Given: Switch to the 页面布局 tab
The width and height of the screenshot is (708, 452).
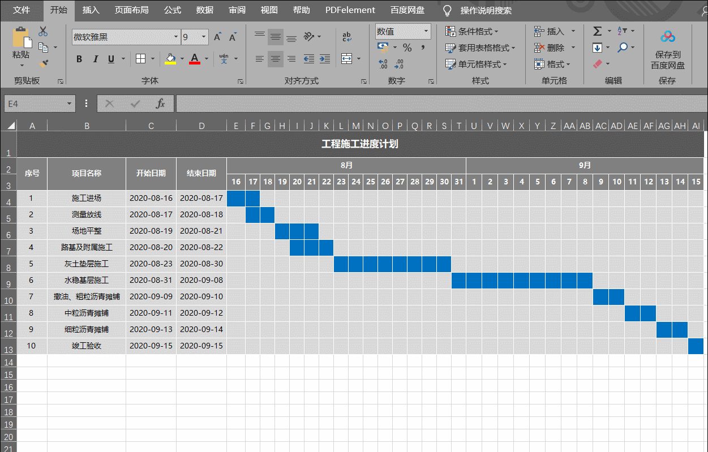Looking at the screenshot, I should tap(131, 10).
